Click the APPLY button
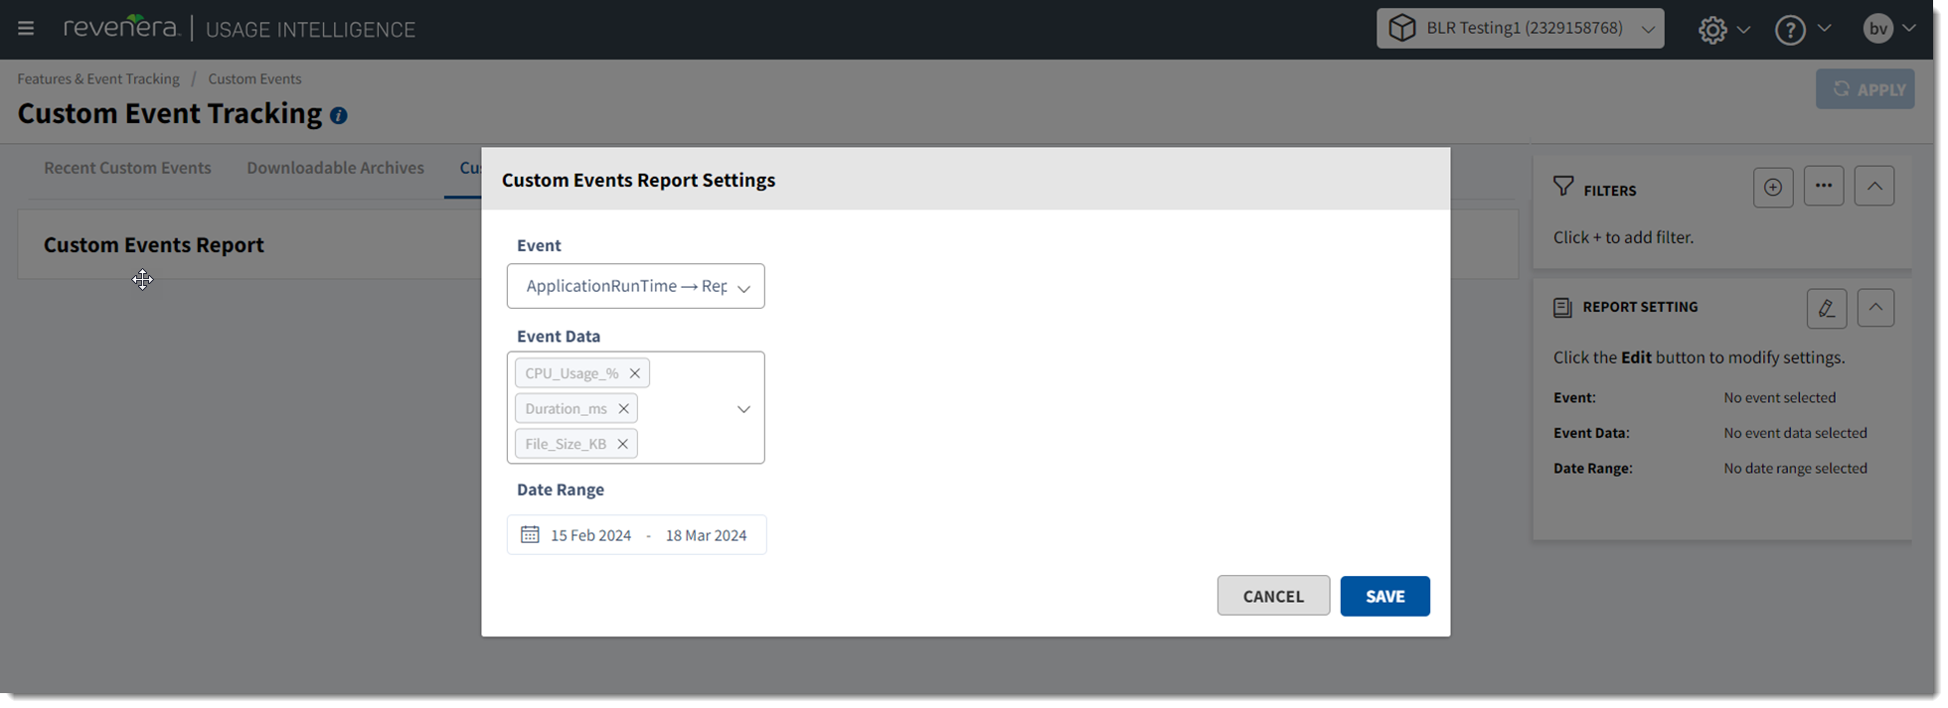 (1865, 89)
